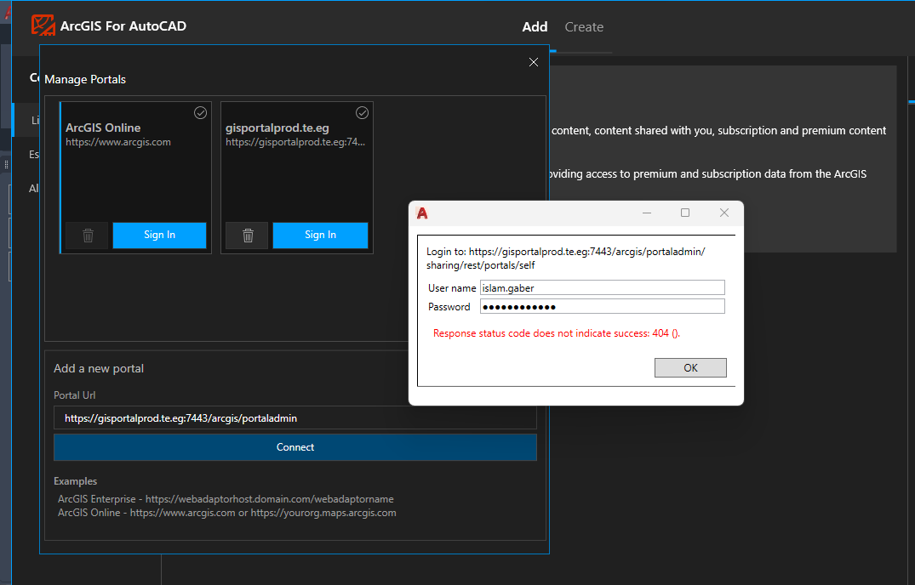Viewport: 915px width, 585px height.
Task: Expand the Examples section
Action: click(75, 480)
